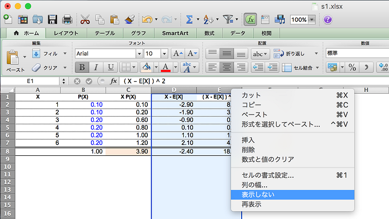Confirm formula entry with checkmark
Screen dimensions: 389x219
click(89, 81)
